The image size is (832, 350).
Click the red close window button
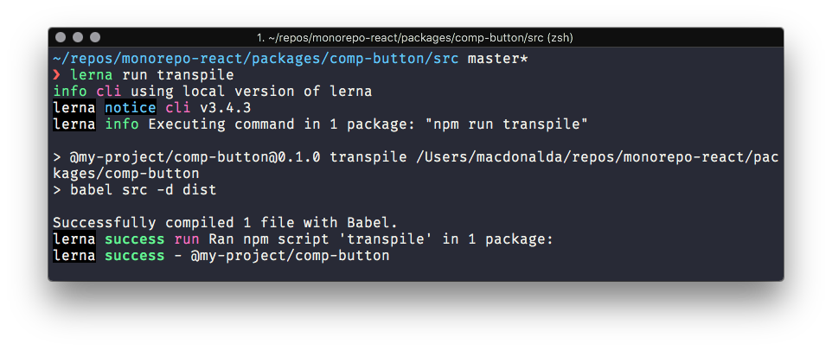61,37
